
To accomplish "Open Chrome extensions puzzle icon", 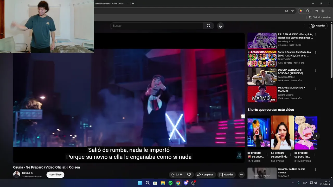I will click(307, 11).
